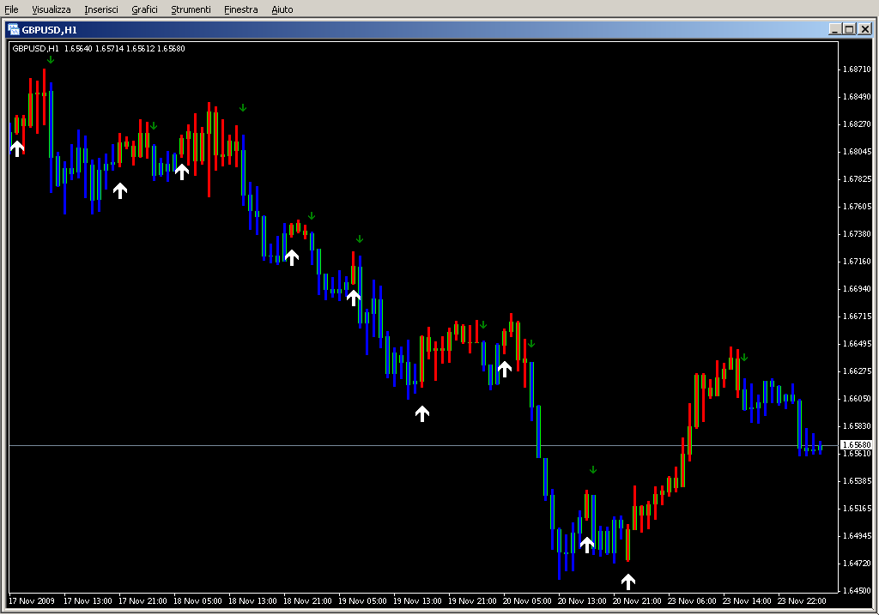The width and height of the screenshot is (879, 615).
Task: Open the Visualizza menu
Action: pyautogui.click(x=51, y=9)
